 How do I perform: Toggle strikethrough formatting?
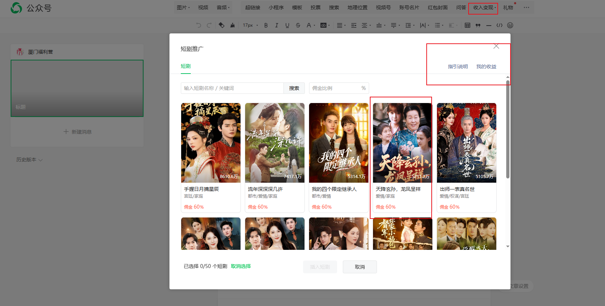pyautogui.click(x=298, y=25)
